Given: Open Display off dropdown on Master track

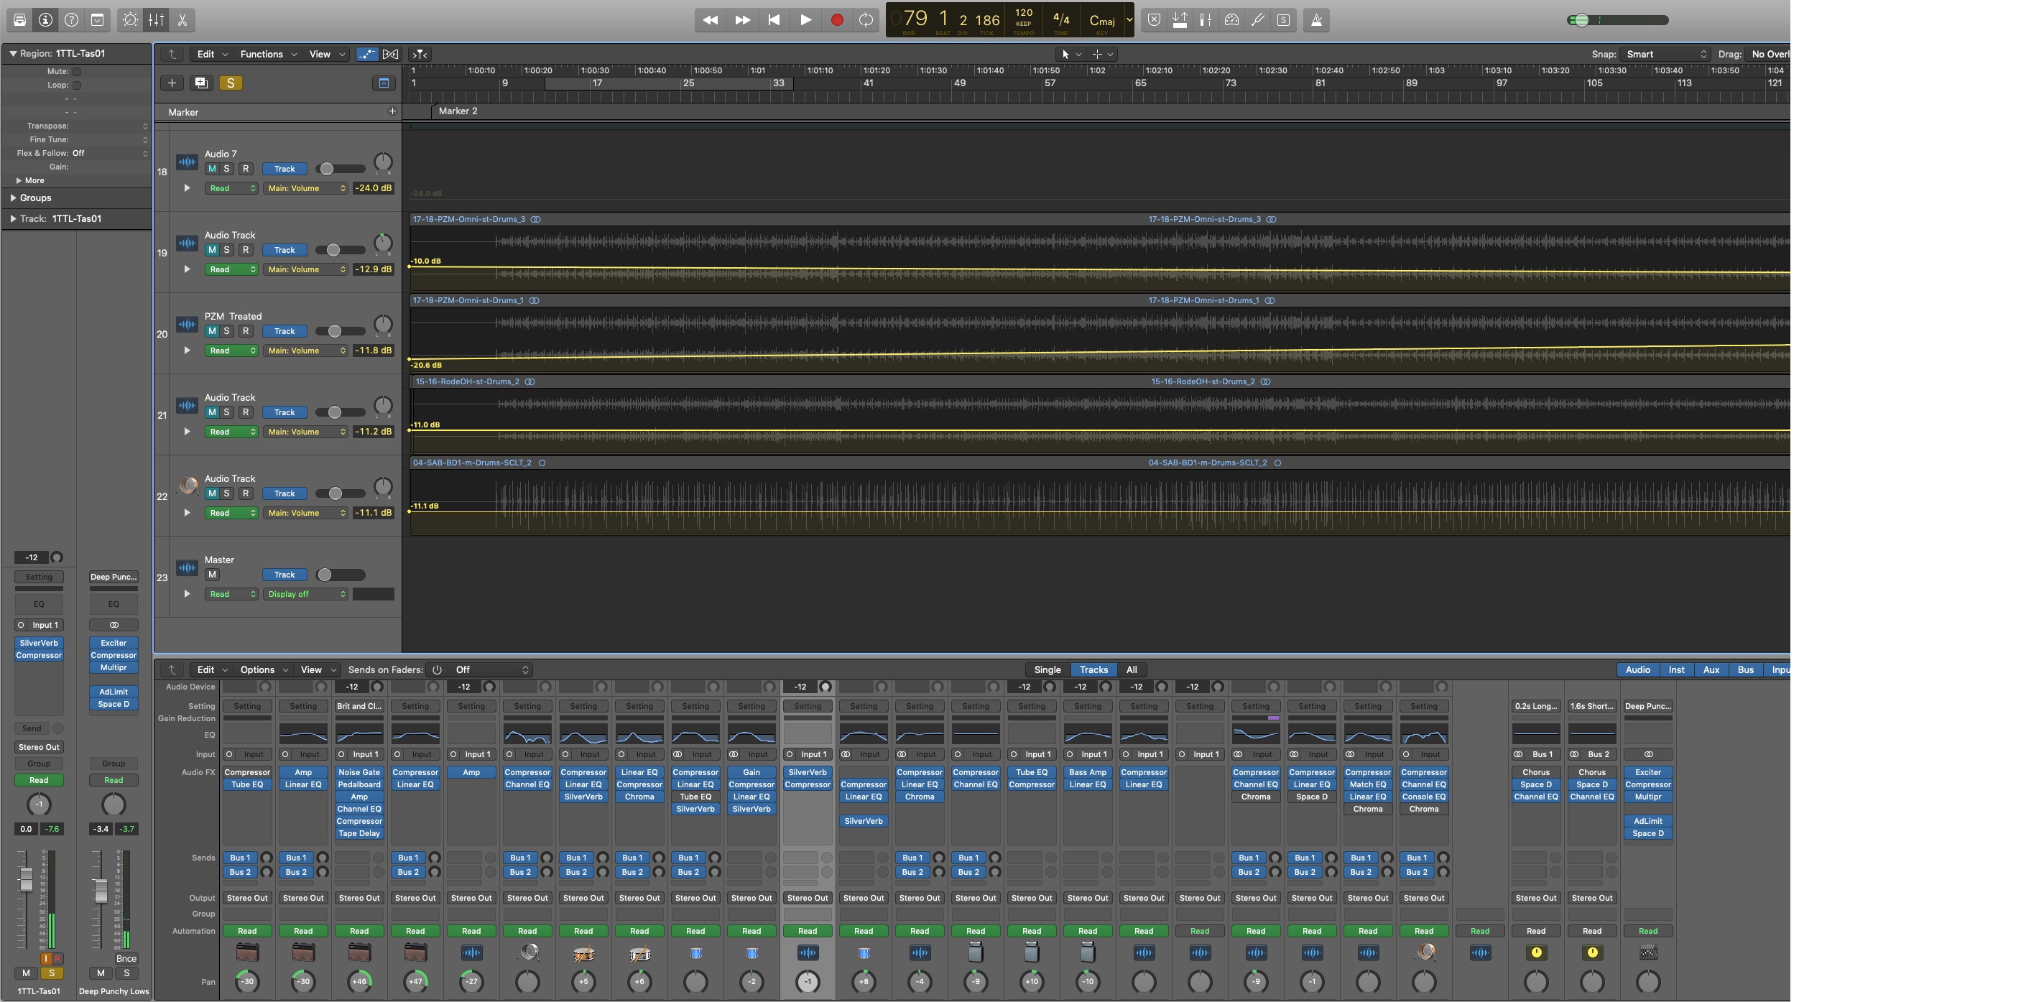Looking at the screenshot, I should [306, 595].
